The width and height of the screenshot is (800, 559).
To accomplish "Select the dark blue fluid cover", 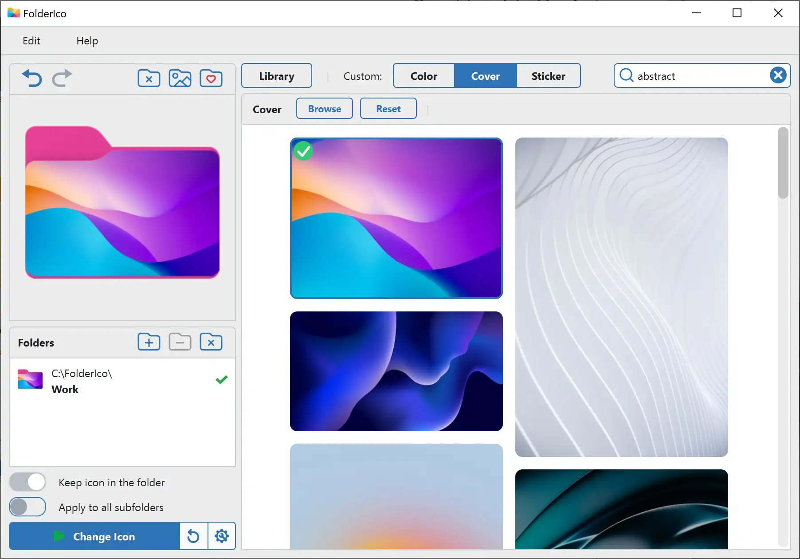I will tap(396, 371).
